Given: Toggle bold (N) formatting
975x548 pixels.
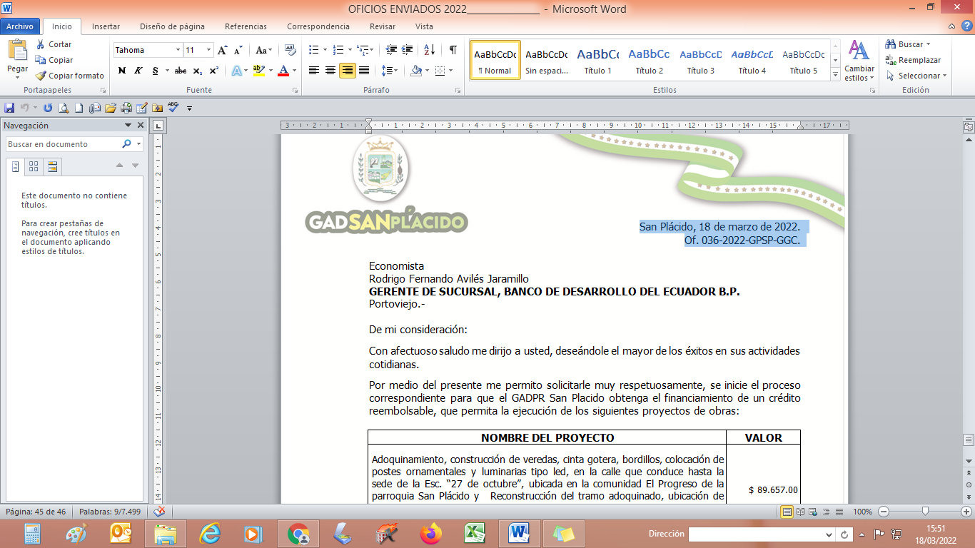Looking at the screenshot, I should click(x=121, y=71).
